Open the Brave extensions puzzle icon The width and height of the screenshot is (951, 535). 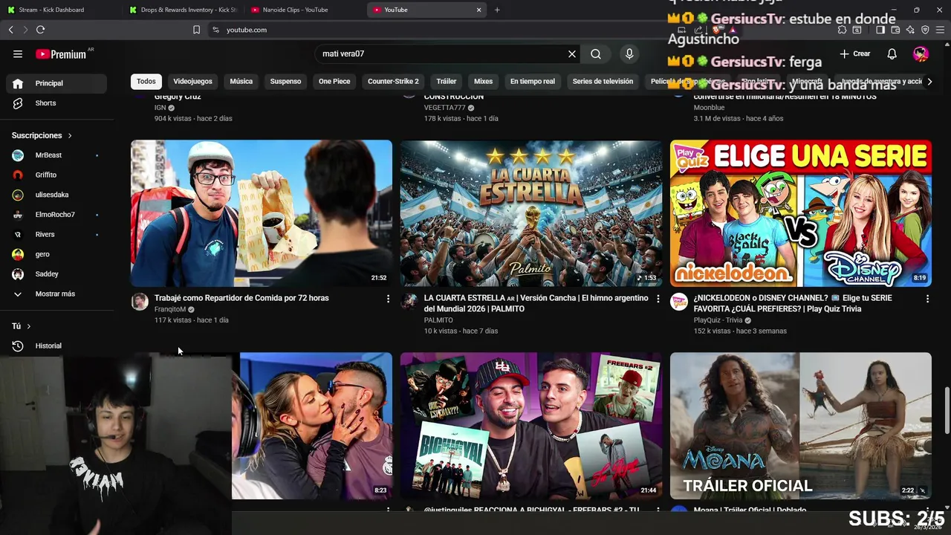842,30
